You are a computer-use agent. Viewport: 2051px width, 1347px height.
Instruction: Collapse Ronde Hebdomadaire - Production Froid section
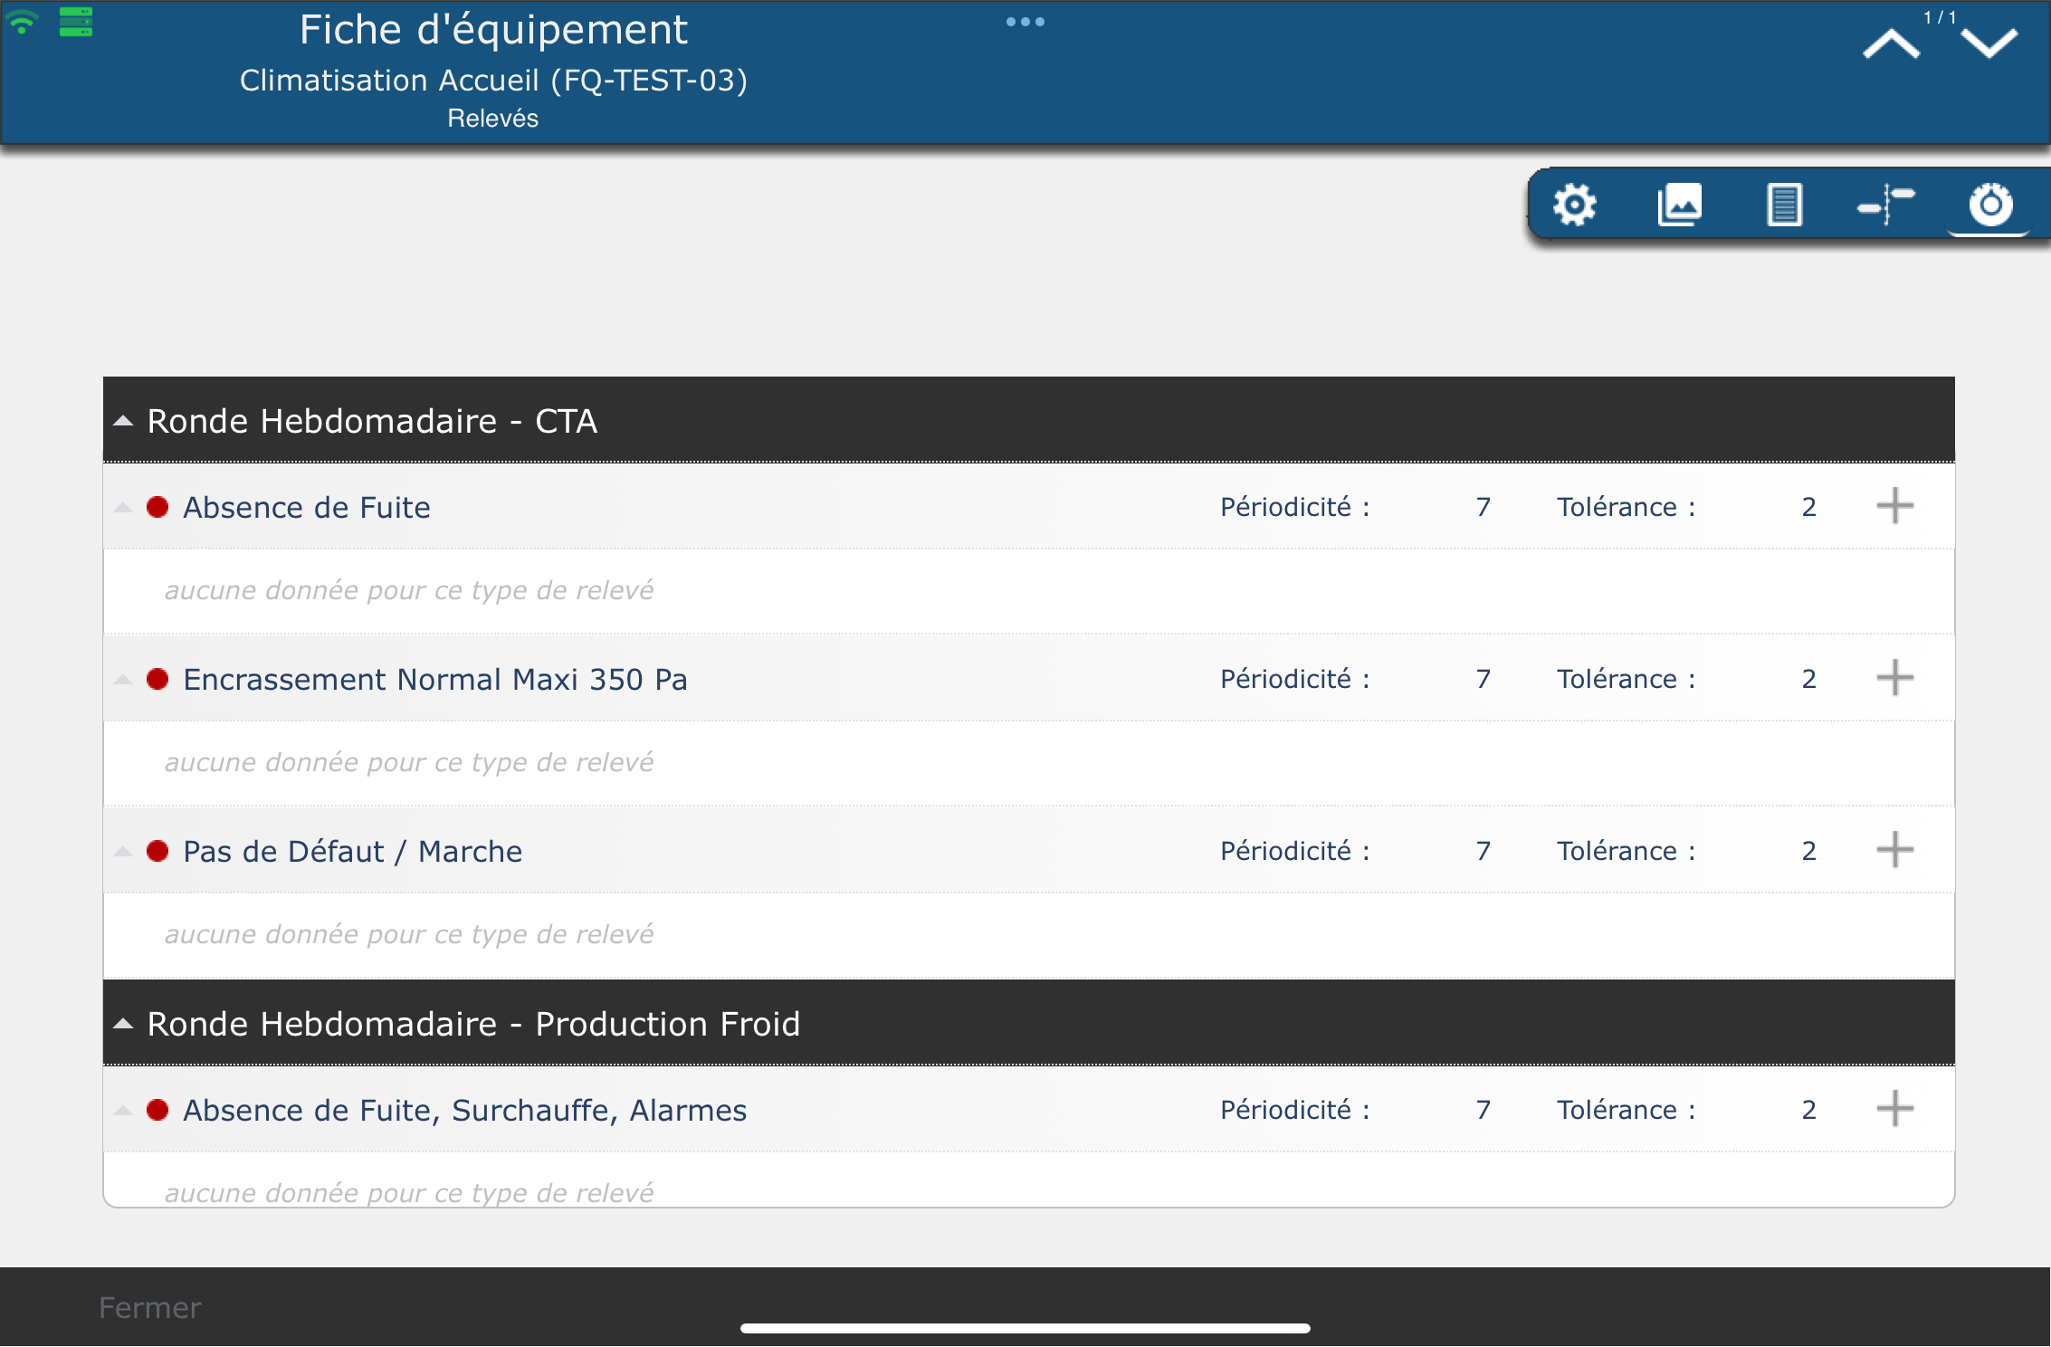[124, 1024]
